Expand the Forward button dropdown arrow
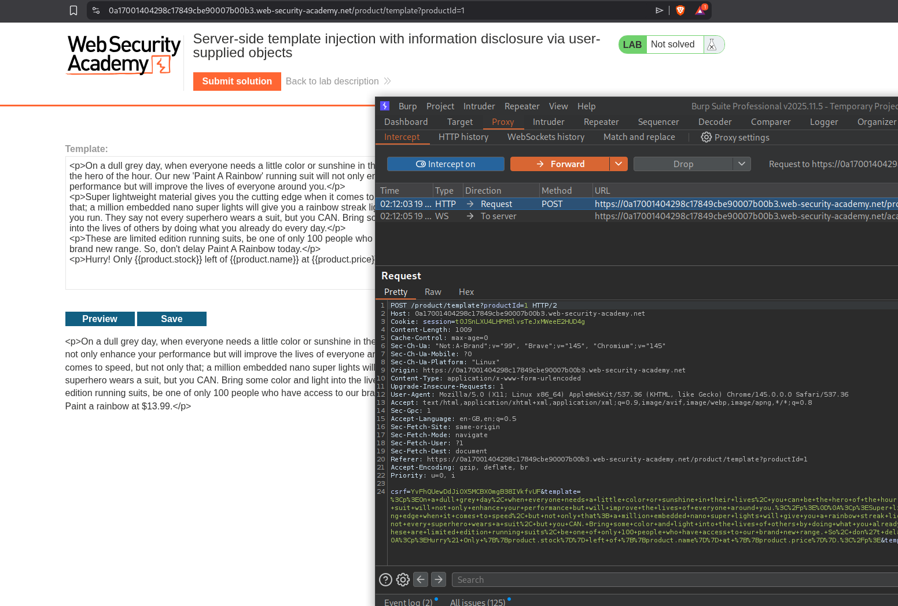This screenshot has width=898, height=606. [619, 164]
